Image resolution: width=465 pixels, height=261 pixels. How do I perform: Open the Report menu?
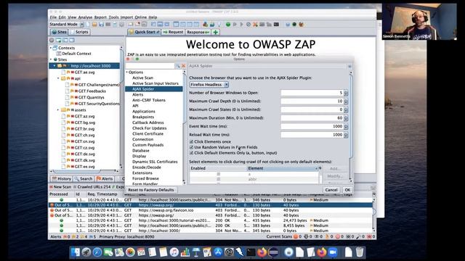[100, 17]
